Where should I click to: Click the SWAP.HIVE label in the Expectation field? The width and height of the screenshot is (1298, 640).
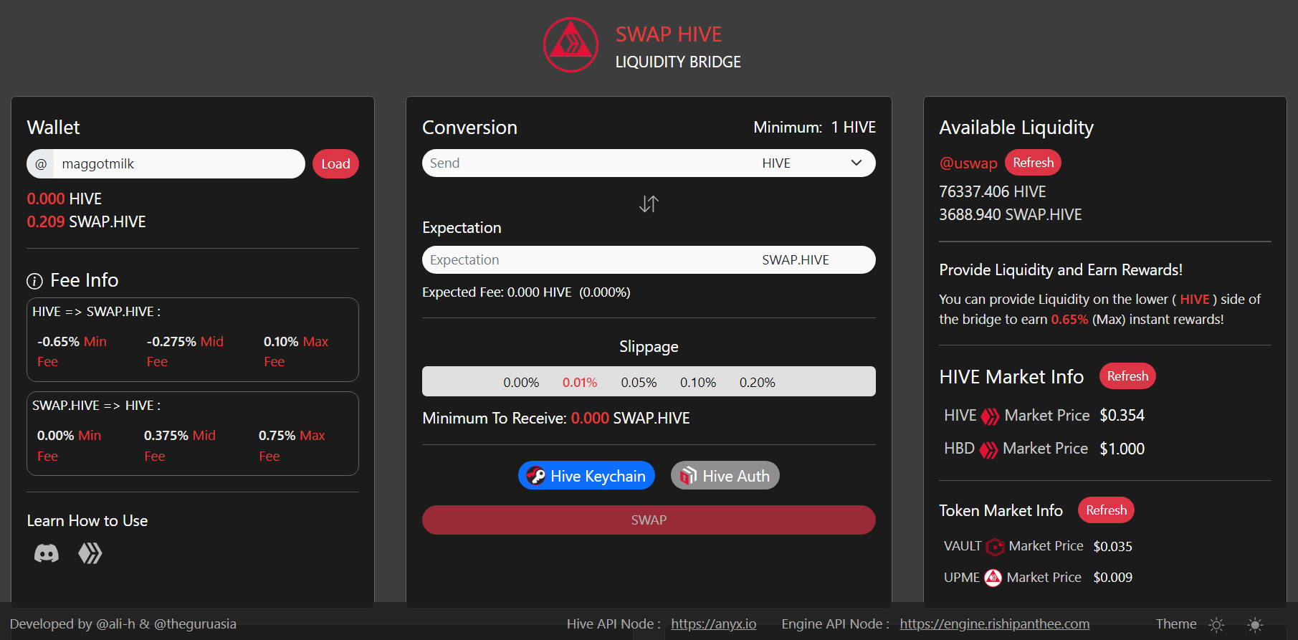(x=796, y=260)
